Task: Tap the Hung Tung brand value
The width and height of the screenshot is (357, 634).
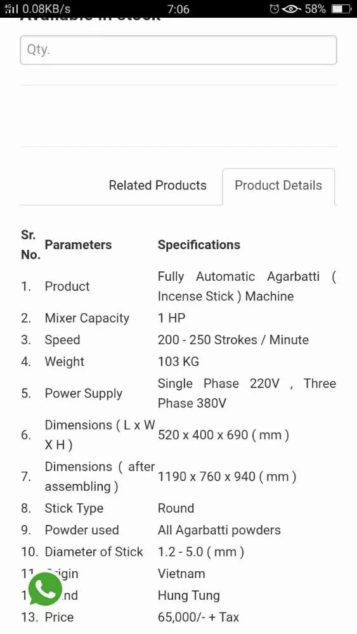Action: point(189,595)
